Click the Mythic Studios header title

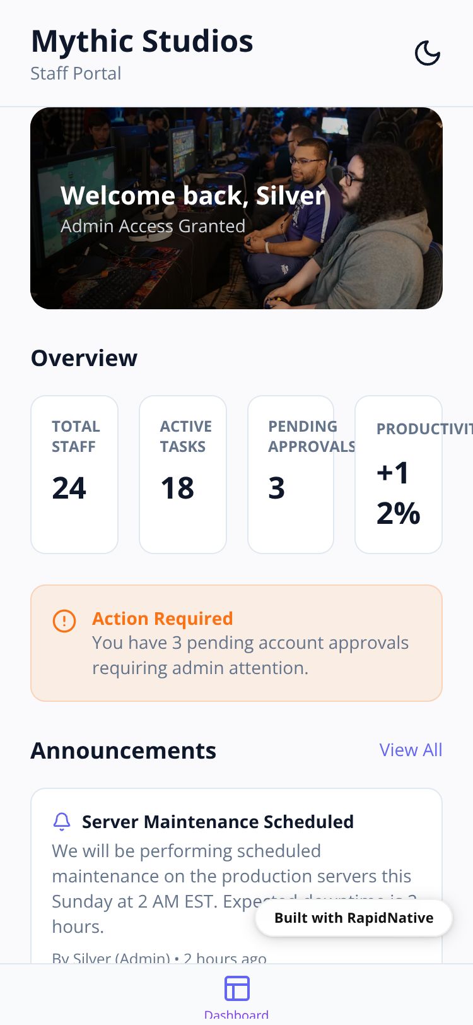(x=142, y=42)
